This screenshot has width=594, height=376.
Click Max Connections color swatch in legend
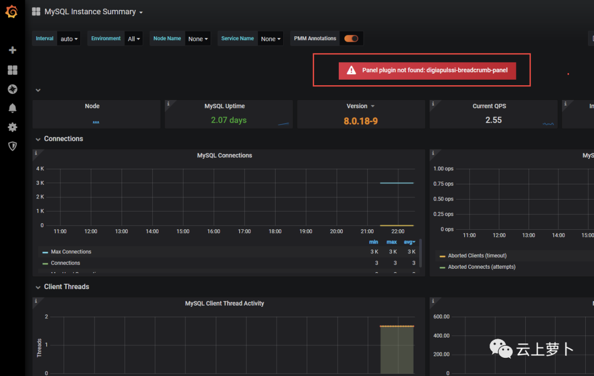click(45, 252)
